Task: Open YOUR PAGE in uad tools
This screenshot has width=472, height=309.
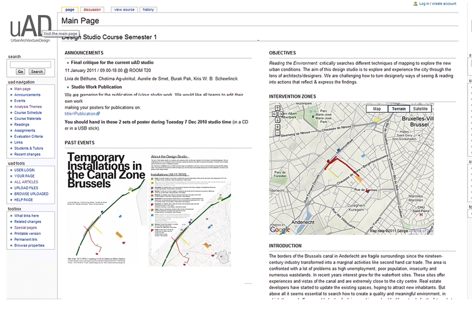Action: 24,176
